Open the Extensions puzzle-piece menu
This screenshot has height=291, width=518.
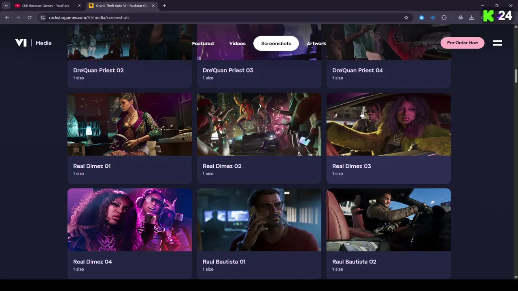[x=444, y=17]
